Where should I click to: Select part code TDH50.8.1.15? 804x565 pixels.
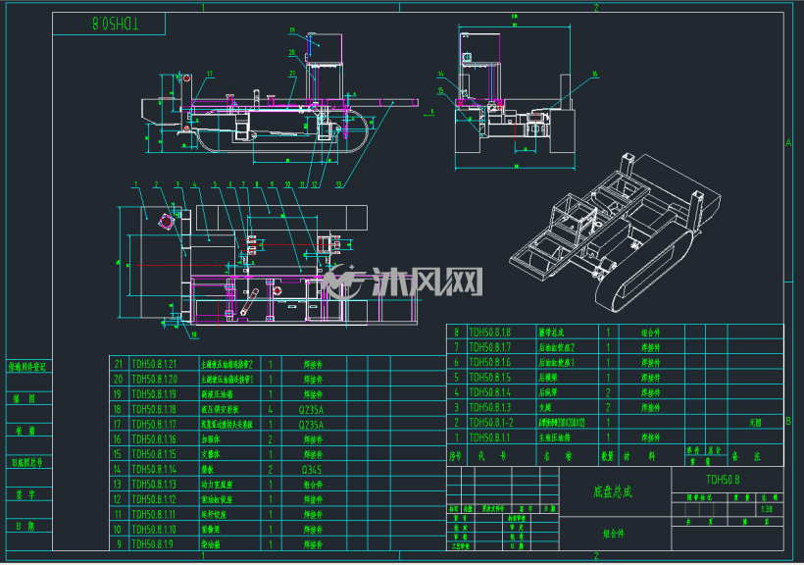[x=154, y=454]
